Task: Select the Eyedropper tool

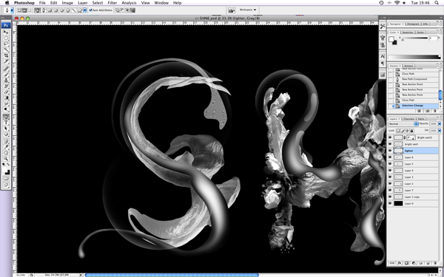Action: (6, 147)
